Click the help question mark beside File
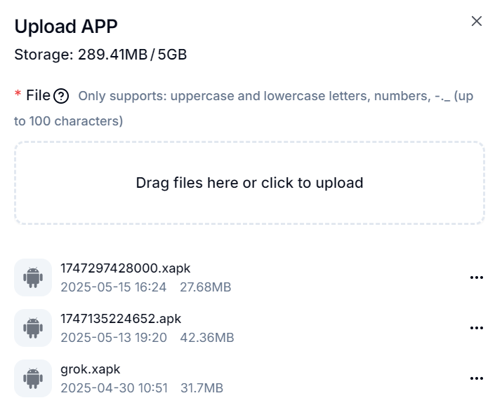This screenshot has width=502, height=405. tap(61, 96)
